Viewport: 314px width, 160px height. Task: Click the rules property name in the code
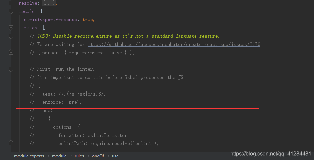point(31,28)
